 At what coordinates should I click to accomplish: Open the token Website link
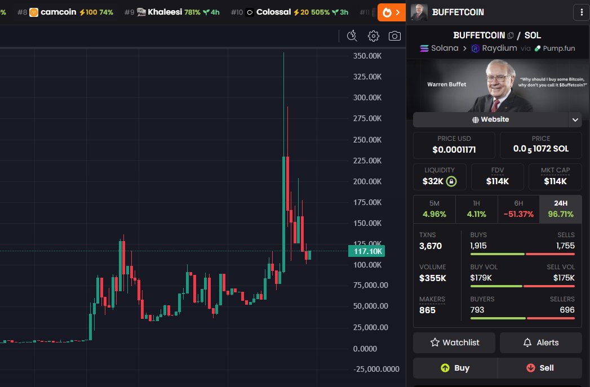point(490,119)
